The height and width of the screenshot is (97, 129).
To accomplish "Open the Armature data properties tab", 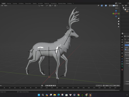I will (122, 64).
